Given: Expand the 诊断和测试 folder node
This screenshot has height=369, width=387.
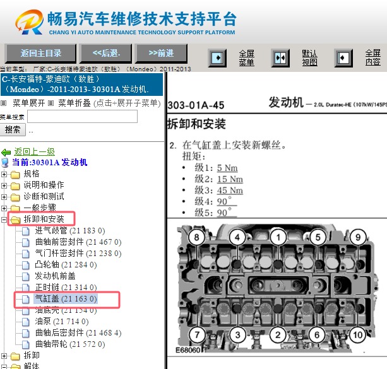Looking at the screenshot, I should tap(4, 197).
